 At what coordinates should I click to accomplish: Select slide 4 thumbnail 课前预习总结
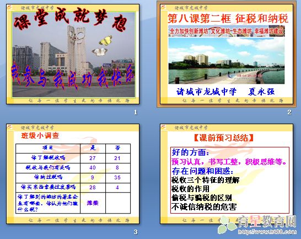point(227,174)
